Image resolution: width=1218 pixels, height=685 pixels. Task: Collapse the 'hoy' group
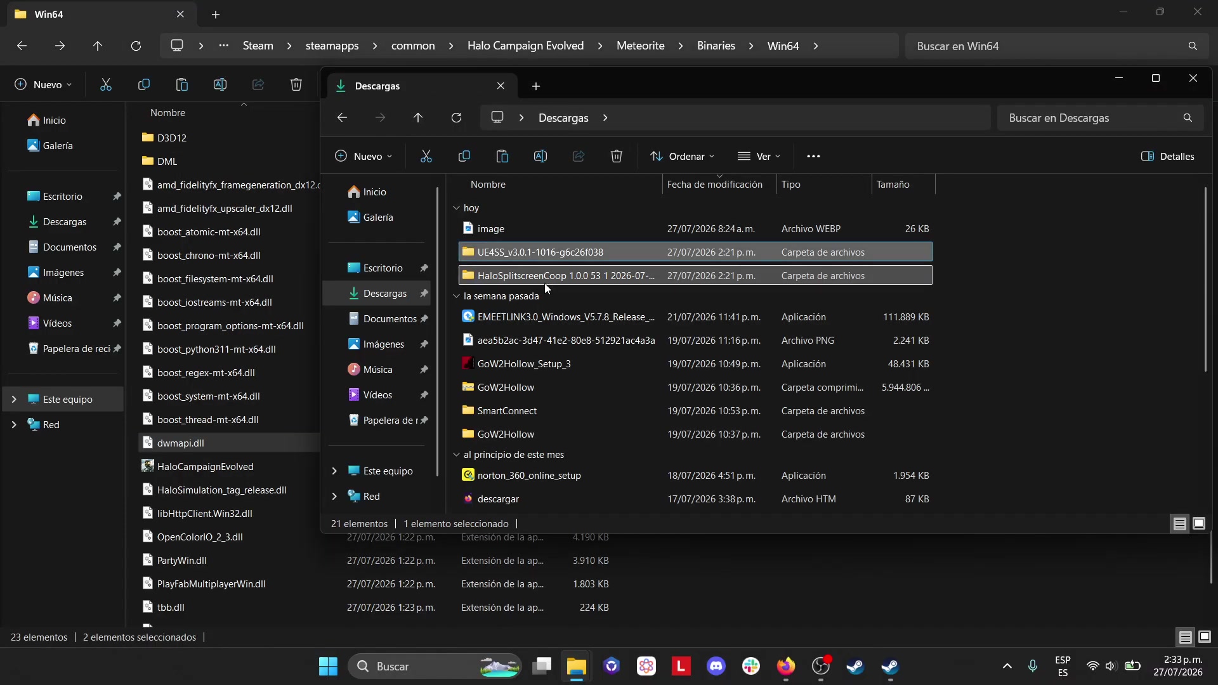(x=456, y=208)
